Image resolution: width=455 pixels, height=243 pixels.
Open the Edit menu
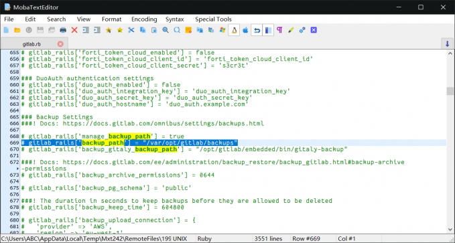[30, 19]
